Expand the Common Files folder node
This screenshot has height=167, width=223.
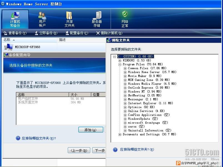click(125, 68)
